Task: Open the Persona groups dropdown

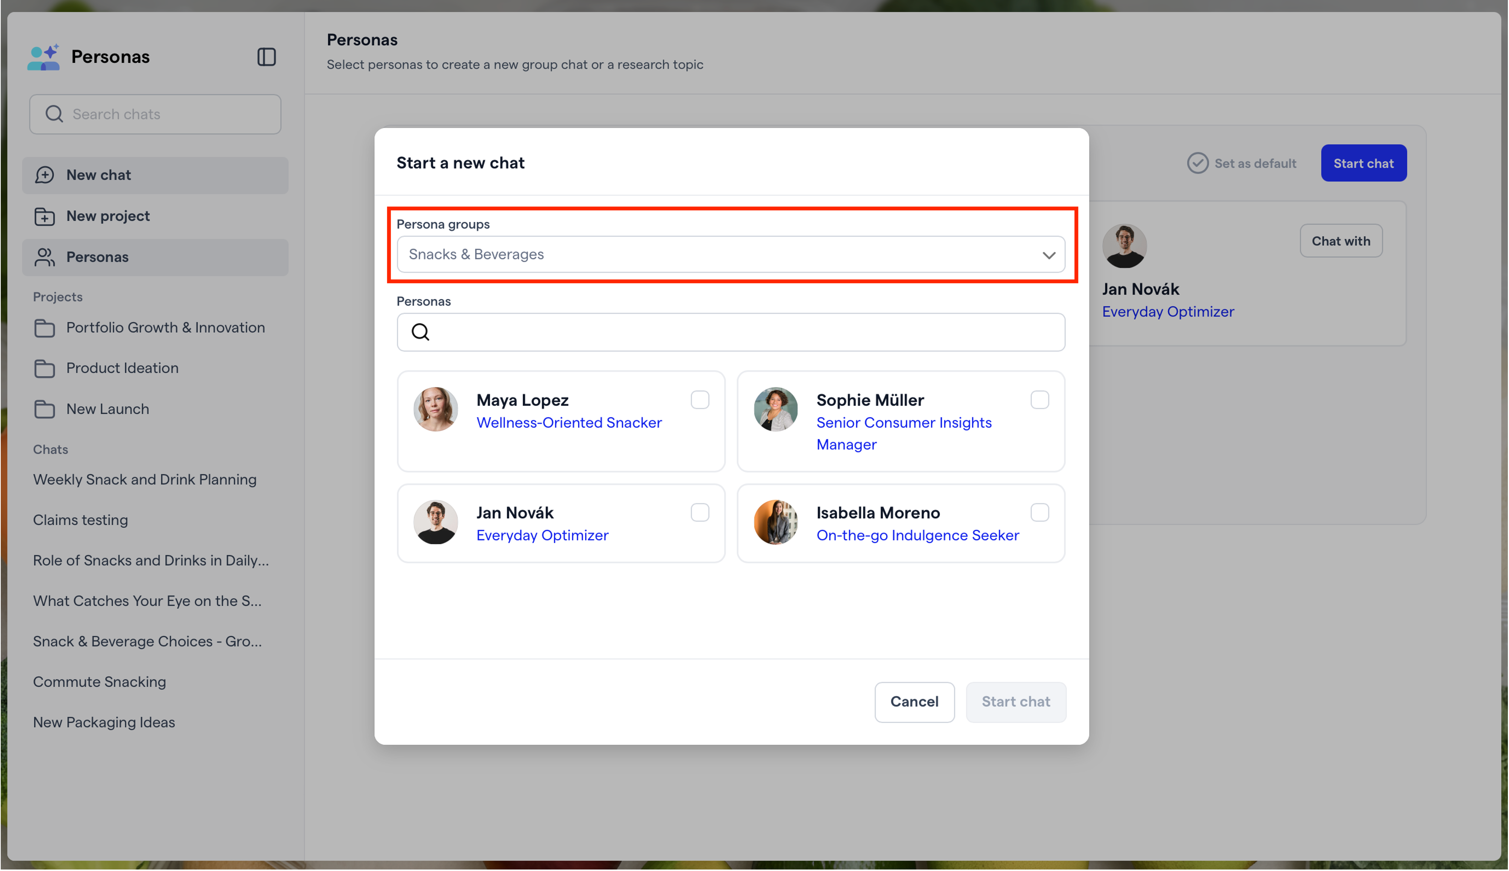Action: (731, 254)
